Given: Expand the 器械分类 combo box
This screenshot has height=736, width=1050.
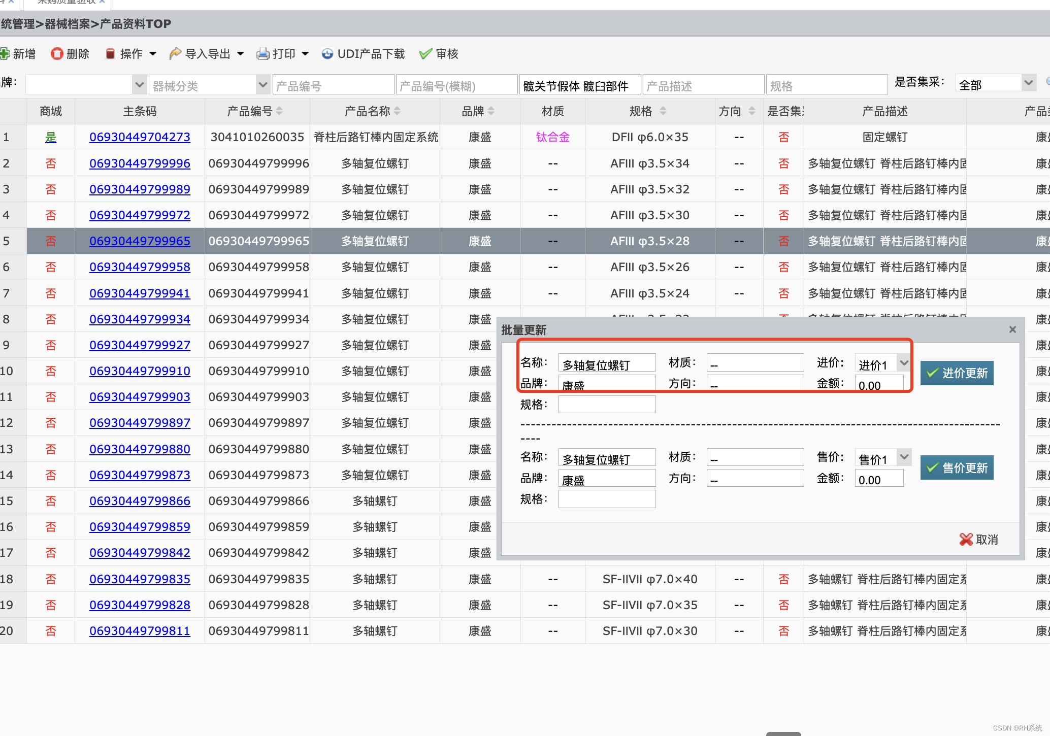Looking at the screenshot, I should pyautogui.click(x=262, y=85).
